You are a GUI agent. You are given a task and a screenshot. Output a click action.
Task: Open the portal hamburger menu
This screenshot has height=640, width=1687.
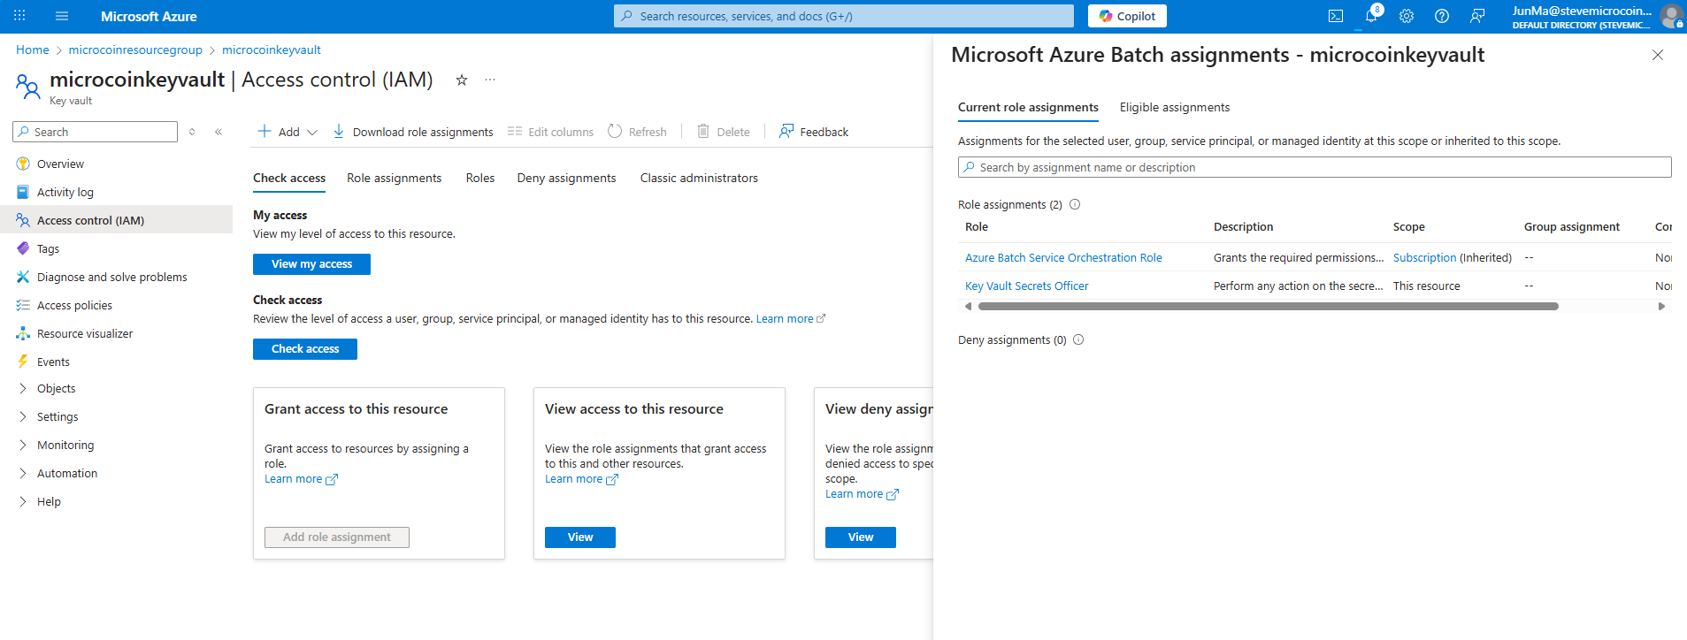(61, 16)
